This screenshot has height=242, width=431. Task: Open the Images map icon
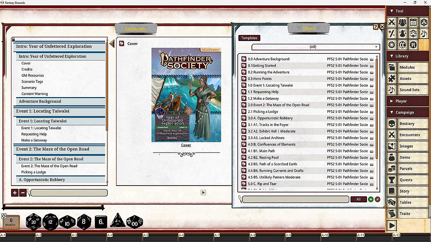pos(392,146)
